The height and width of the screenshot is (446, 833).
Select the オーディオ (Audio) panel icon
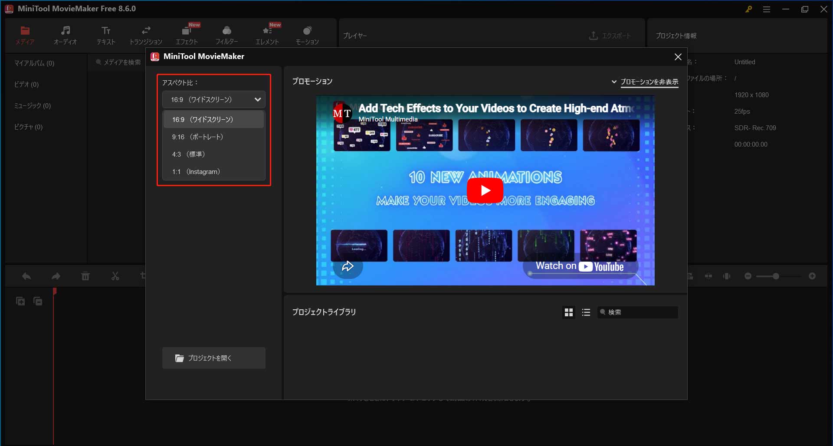tap(65, 35)
